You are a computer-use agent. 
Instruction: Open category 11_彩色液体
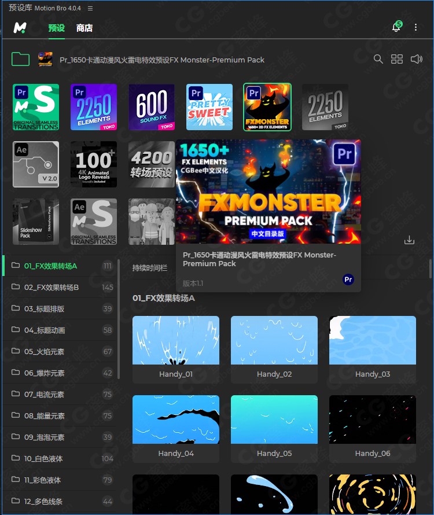pyautogui.click(x=60, y=480)
